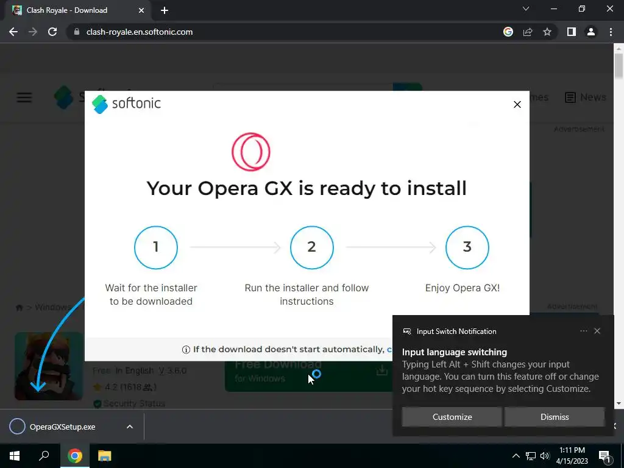Screen dimensions: 624x468
Task: Click the lock icon in the address bar
Action: click(77, 32)
